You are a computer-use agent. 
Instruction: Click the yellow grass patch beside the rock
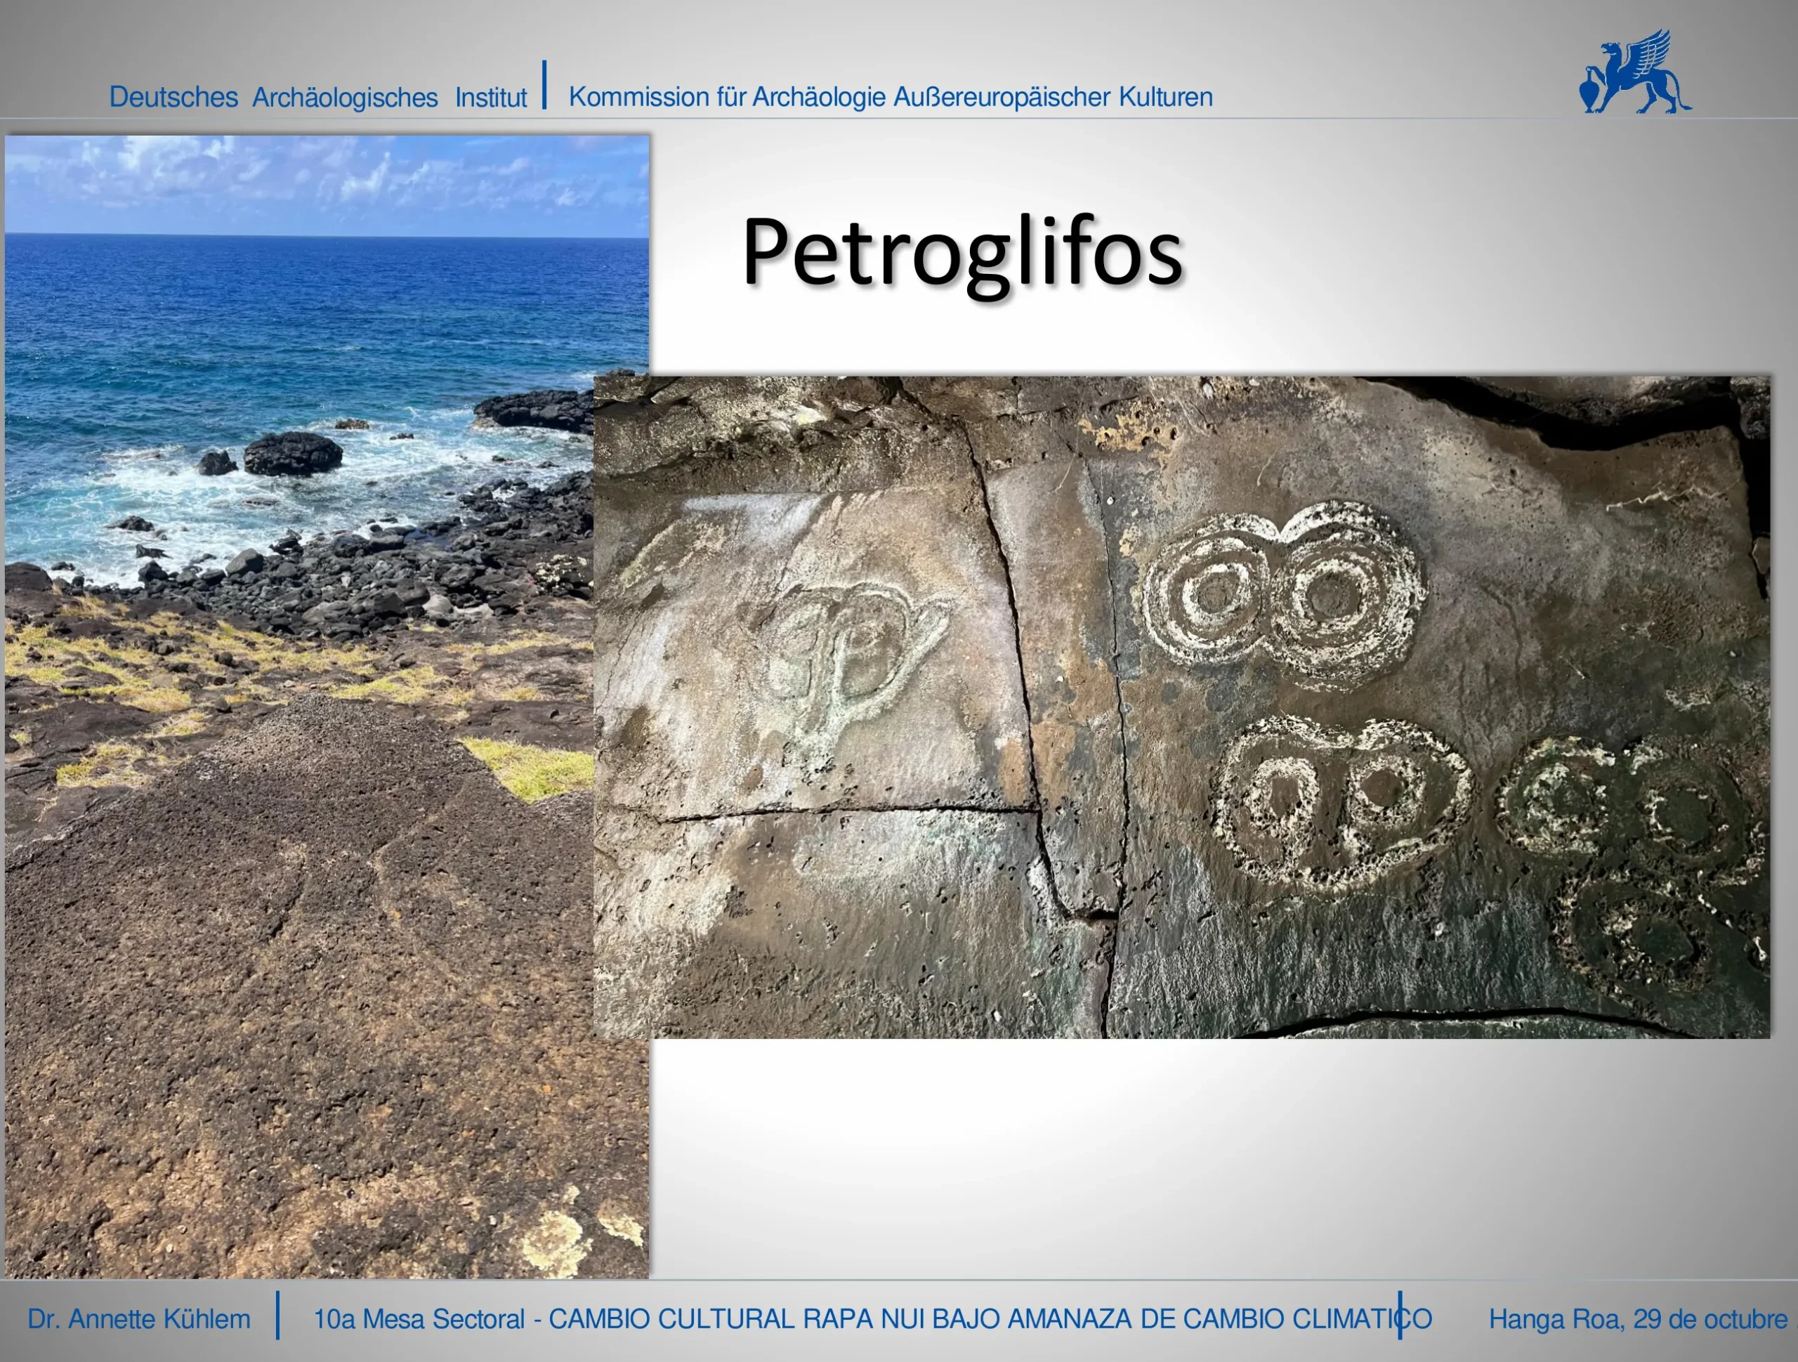point(537,768)
